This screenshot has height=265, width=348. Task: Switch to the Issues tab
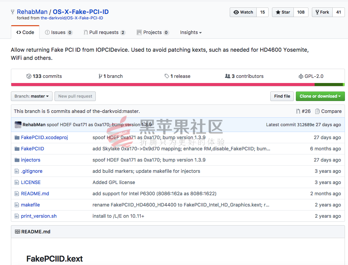59,32
